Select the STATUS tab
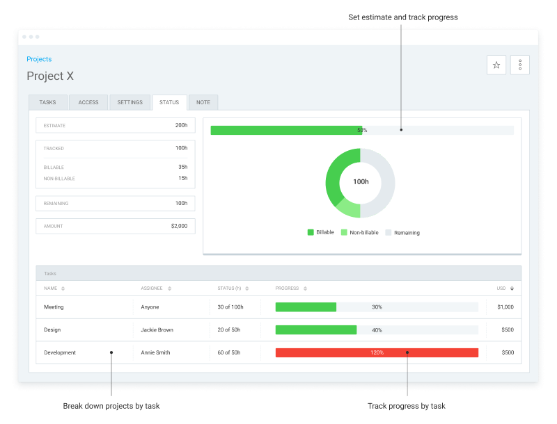 [x=169, y=102]
